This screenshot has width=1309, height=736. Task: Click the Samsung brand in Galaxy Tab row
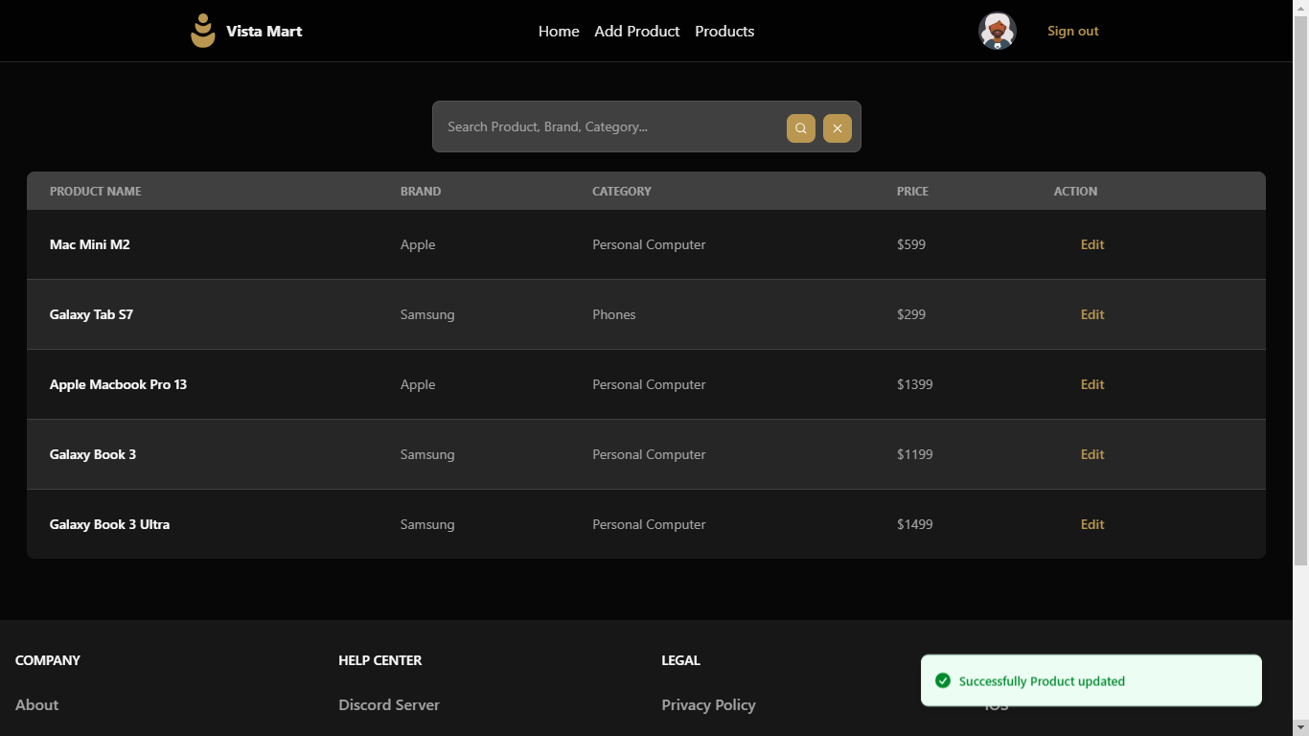(x=427, y=314)
